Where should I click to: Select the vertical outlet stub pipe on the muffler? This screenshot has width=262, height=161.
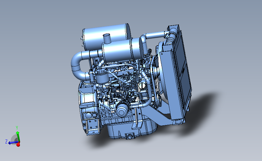click(107, 38)
